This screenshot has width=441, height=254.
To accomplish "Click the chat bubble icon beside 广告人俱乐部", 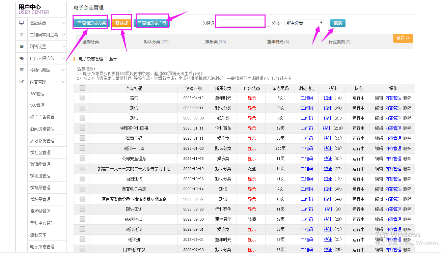I will 22,58.
